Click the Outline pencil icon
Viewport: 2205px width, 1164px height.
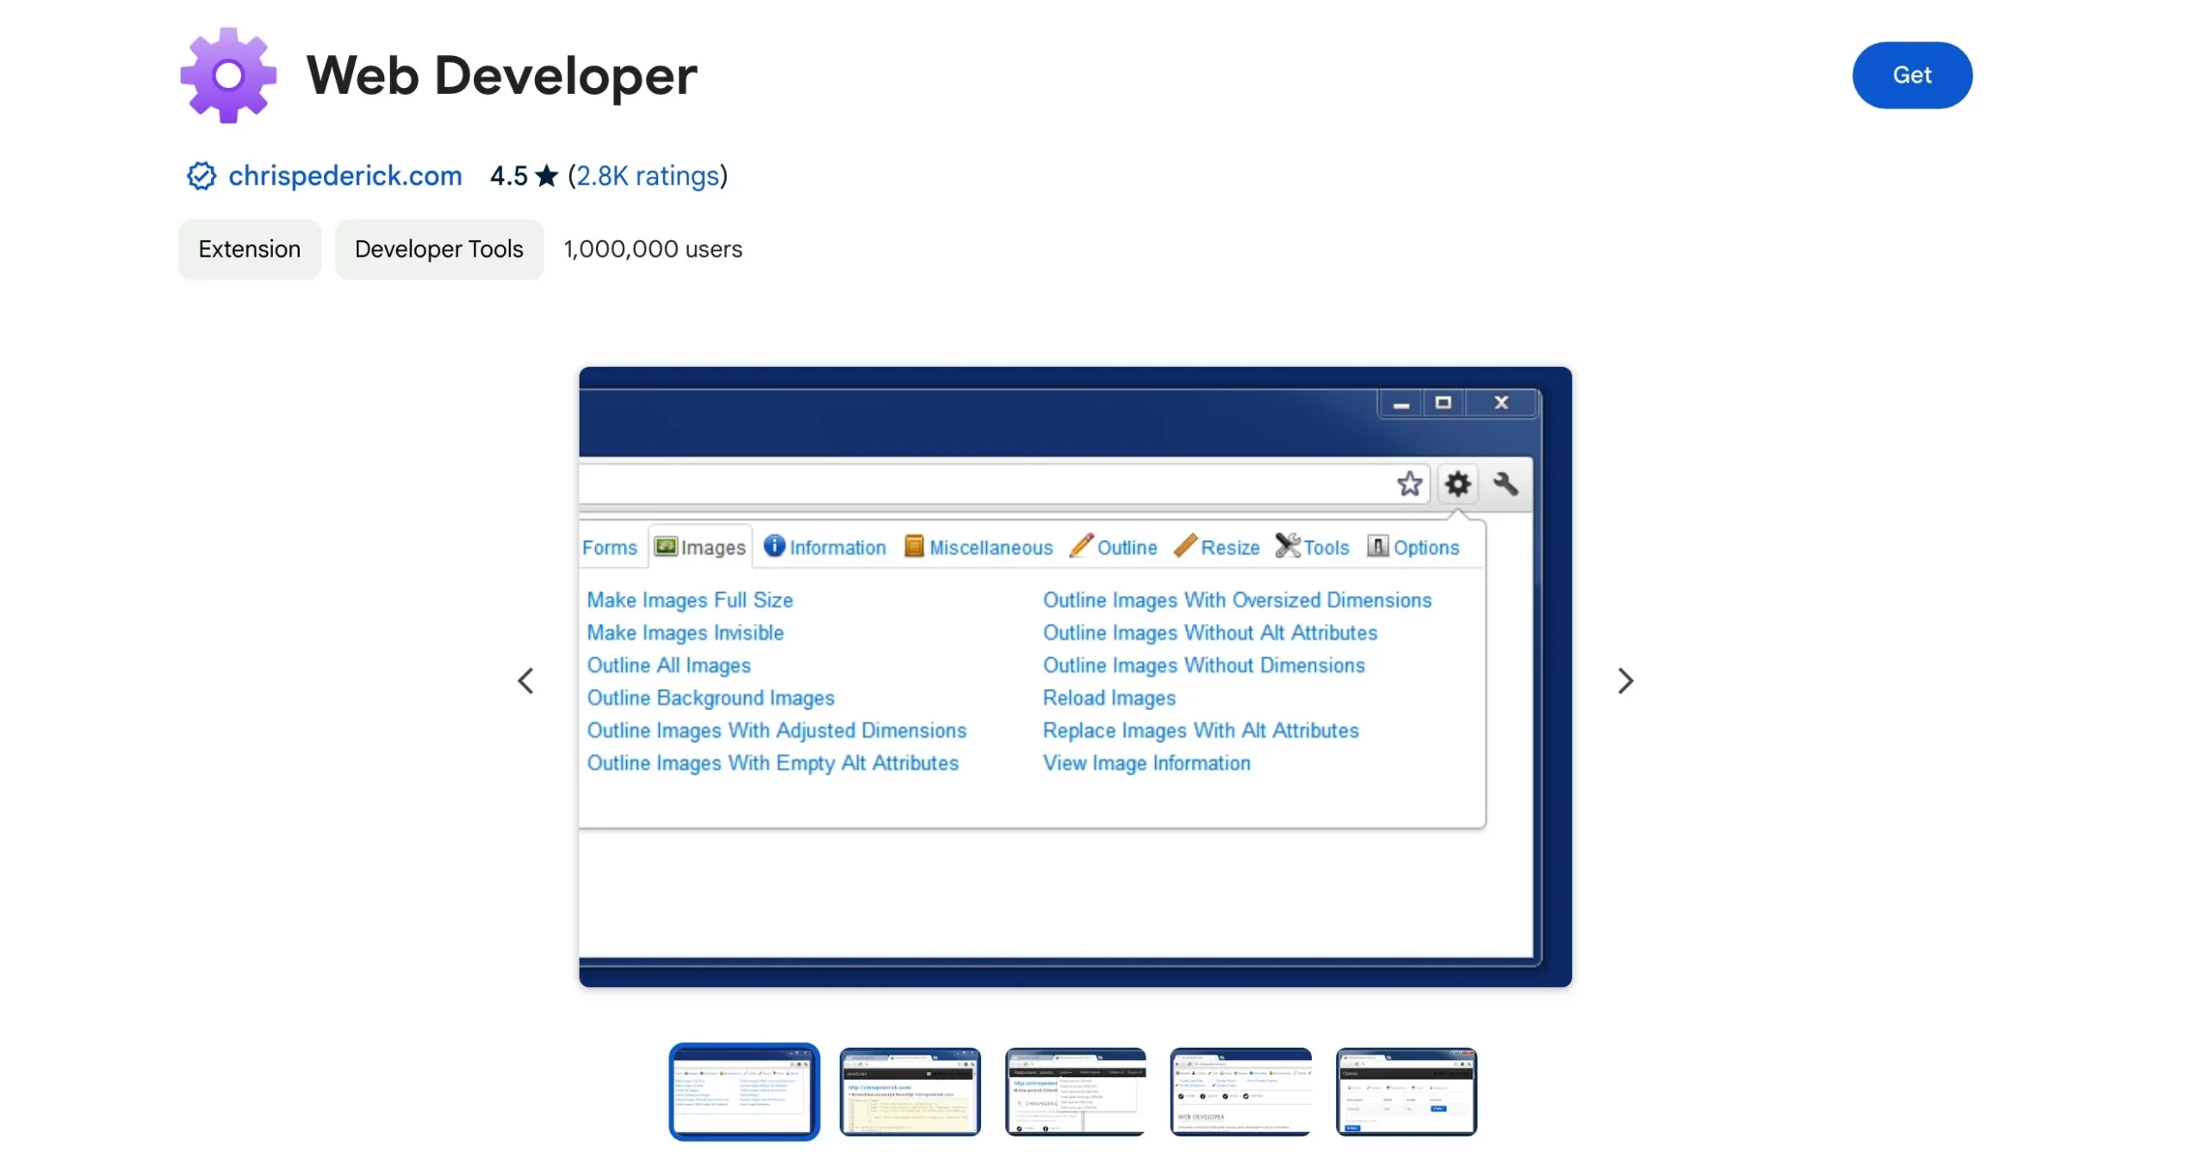click(x=1081, y=545)
